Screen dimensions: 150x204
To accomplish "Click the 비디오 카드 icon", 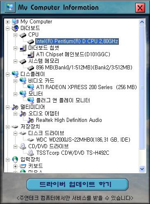I will [23, 81].
